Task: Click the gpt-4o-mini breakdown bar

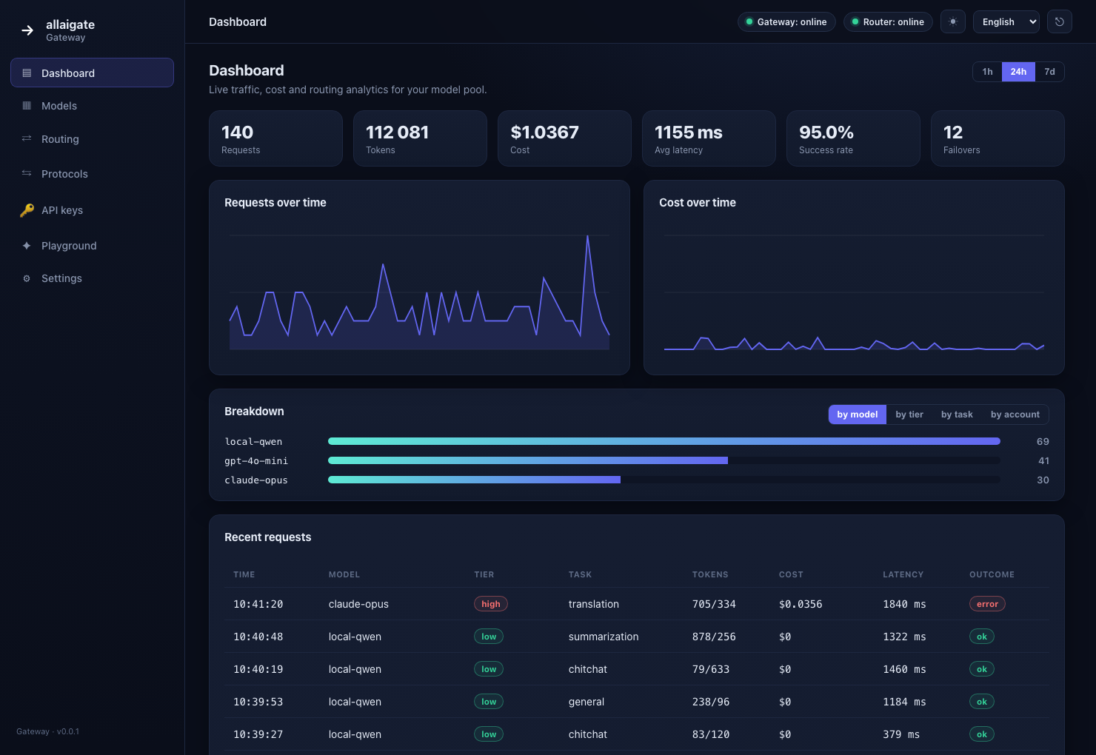Action: pyautogui.click(x=528, y=460)
